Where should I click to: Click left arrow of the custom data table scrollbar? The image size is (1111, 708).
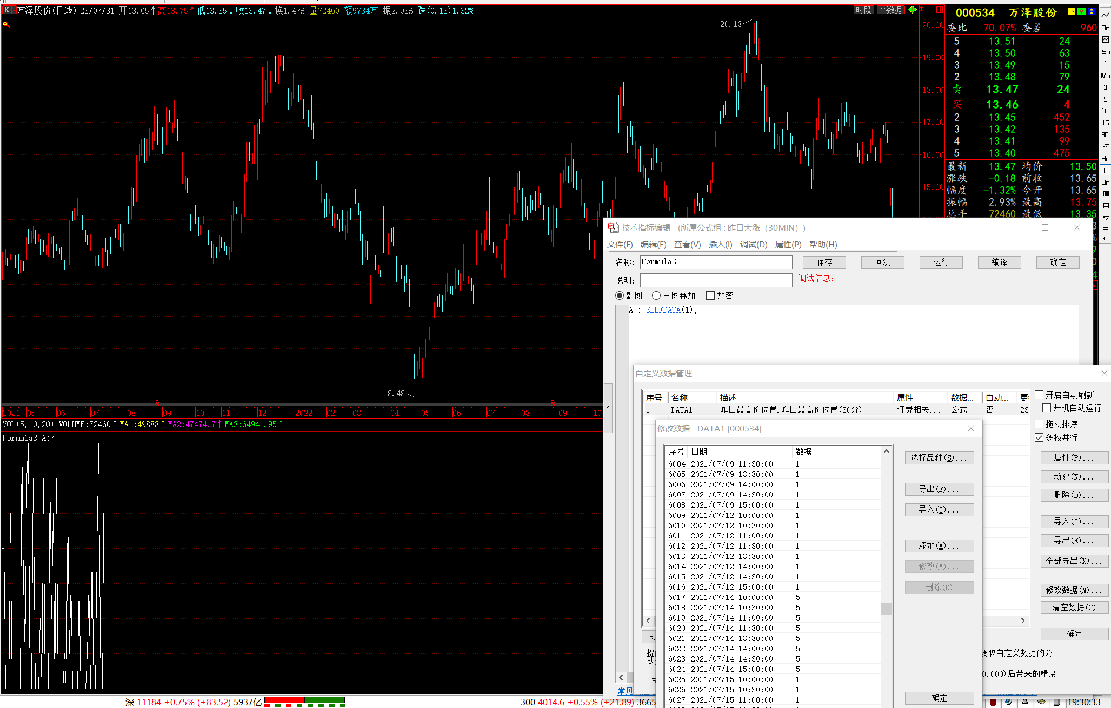[x=648, y=621]
